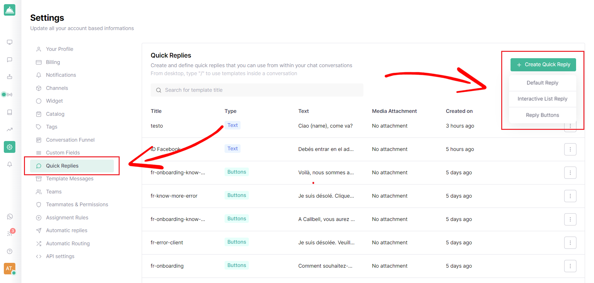The width and height of the screenshot is (594, 283).
Task: Open options menu for fr-error-client row
Action: coord(570,243)
